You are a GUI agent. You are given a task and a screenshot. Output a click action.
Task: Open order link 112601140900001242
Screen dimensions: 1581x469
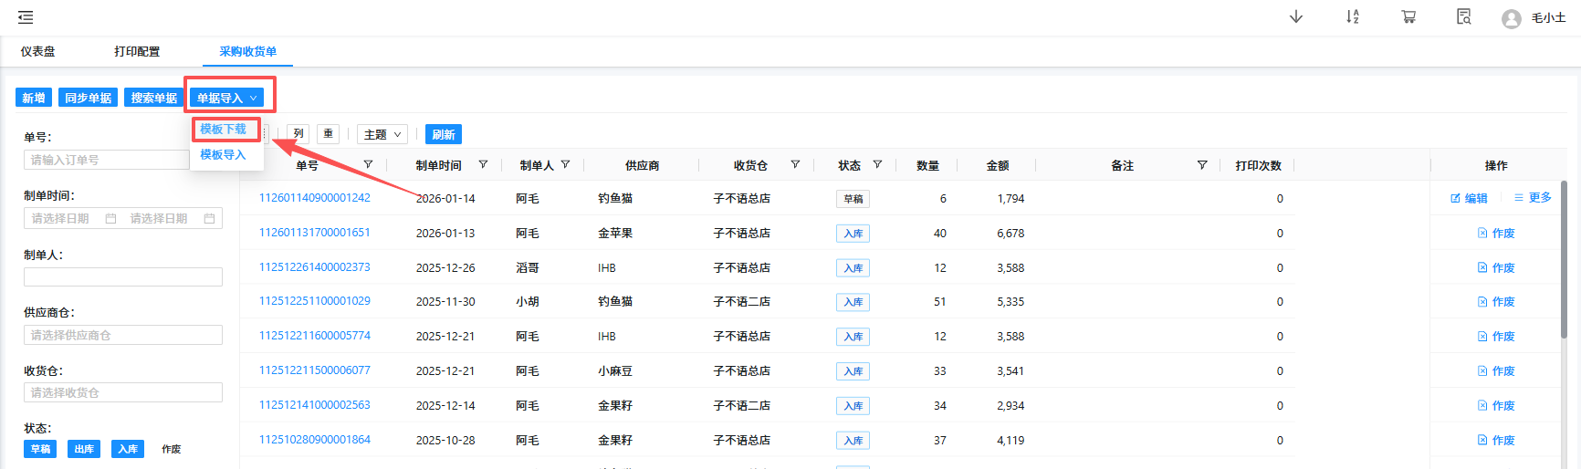(315, 198)
